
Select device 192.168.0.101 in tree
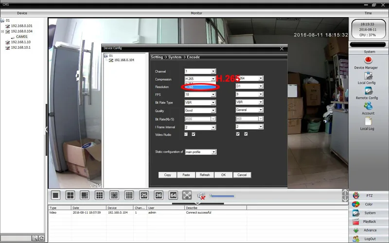pos(21,26)
